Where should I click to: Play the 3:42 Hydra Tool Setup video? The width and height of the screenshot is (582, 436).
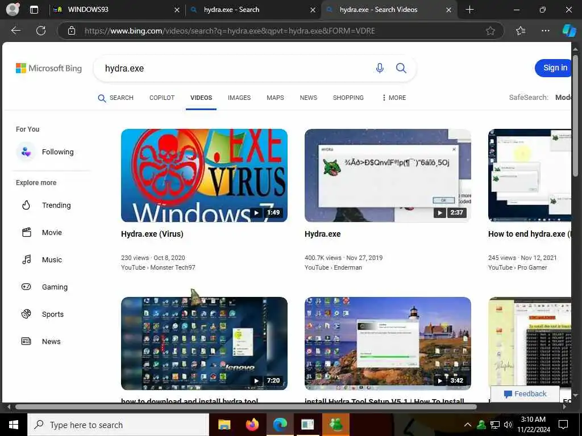point(388,343)
